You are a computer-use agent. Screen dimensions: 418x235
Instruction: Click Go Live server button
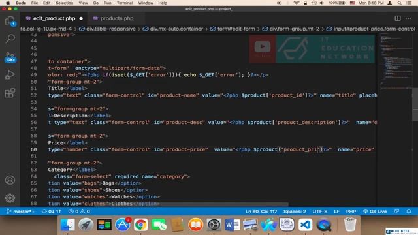tap(374, 211)
